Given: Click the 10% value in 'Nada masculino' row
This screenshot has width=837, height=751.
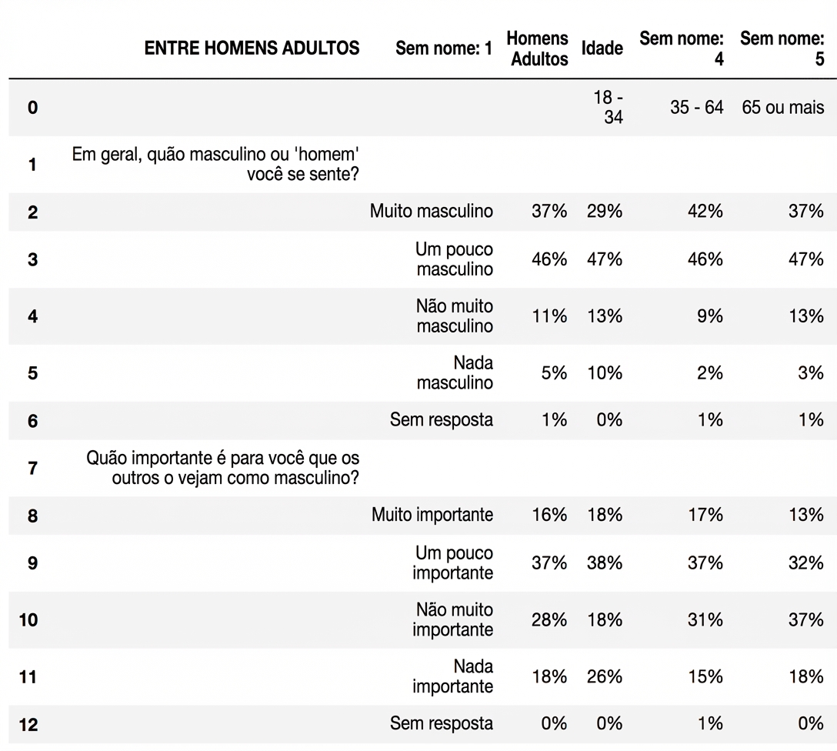Looking at the screenshot, I should coord(605,373).
